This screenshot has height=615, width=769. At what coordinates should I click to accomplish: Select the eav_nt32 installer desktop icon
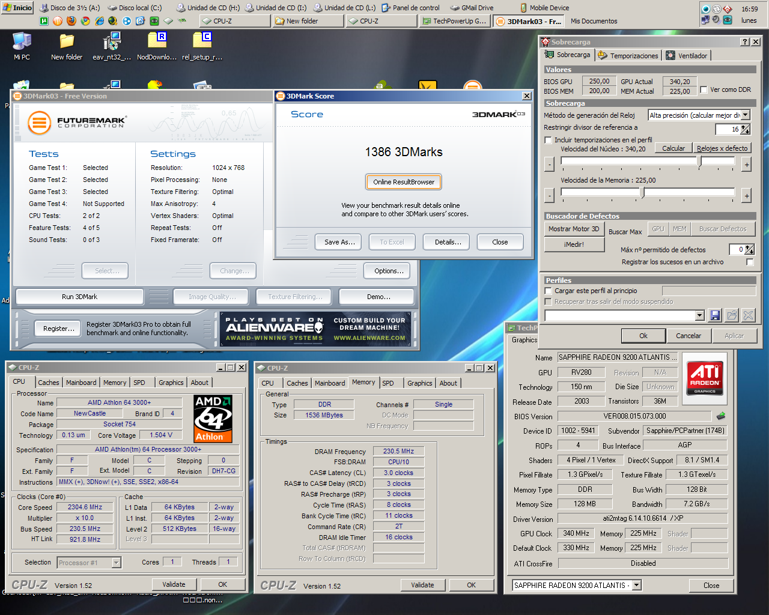(112, 46)
